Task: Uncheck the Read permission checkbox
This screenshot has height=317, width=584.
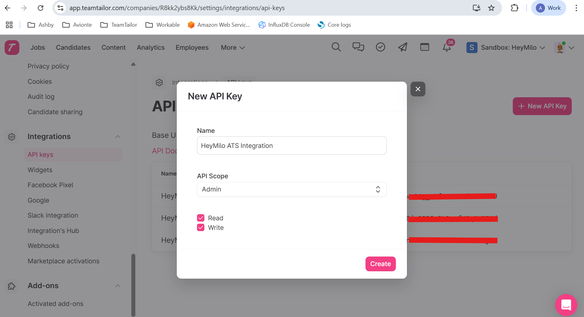Action: pos(201,218)
